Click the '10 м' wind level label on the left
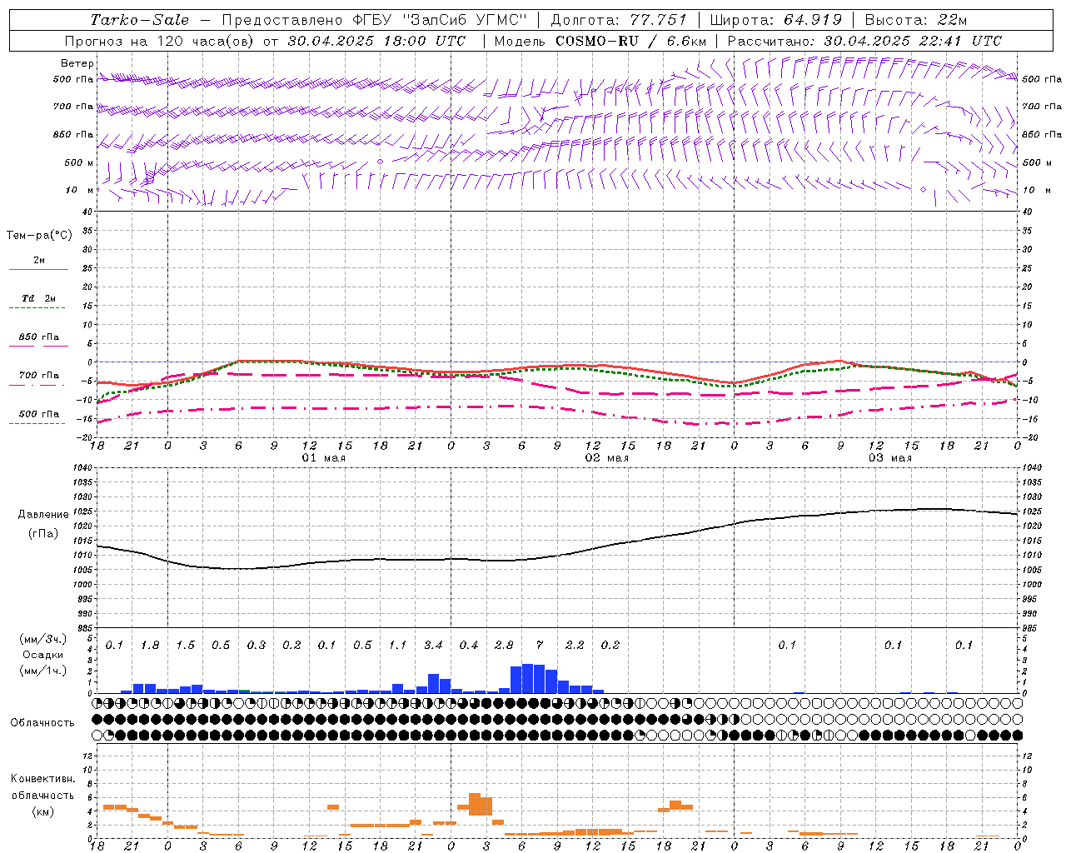 pyautogui.click(x=79, y=190)
